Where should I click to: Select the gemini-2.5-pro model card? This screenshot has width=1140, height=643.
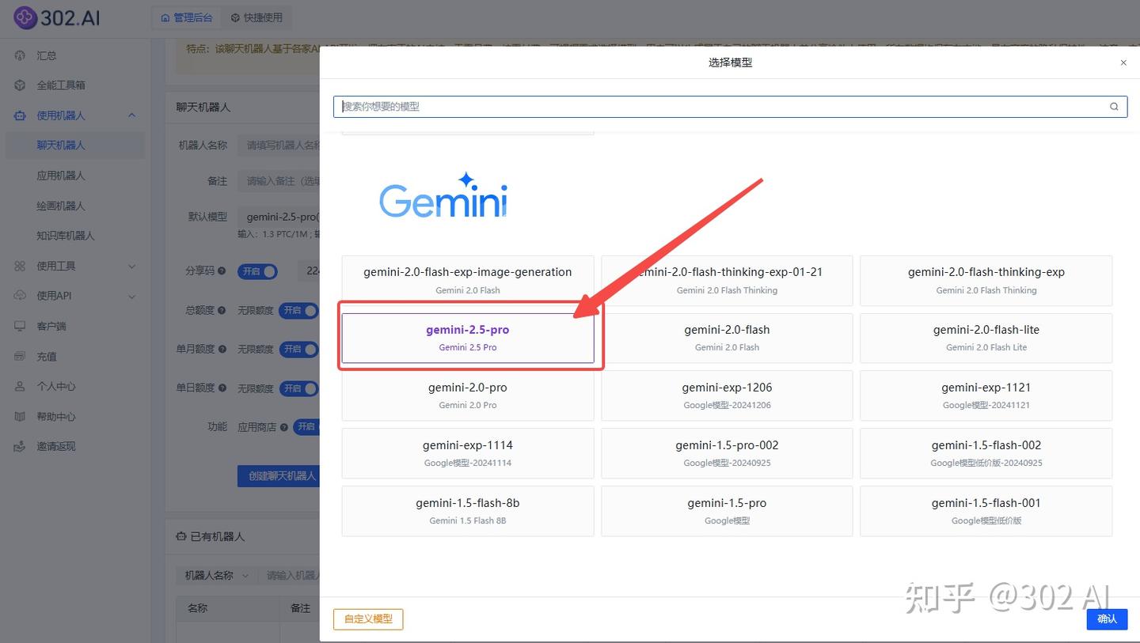[468, 338]
